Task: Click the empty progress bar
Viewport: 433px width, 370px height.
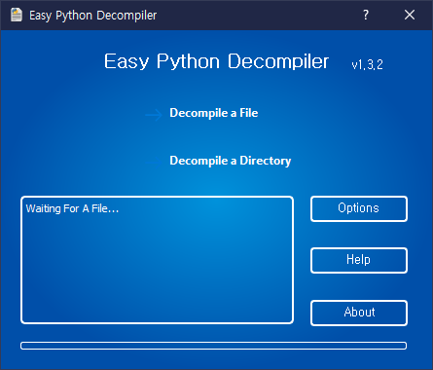Action: [x=213, y=346]
